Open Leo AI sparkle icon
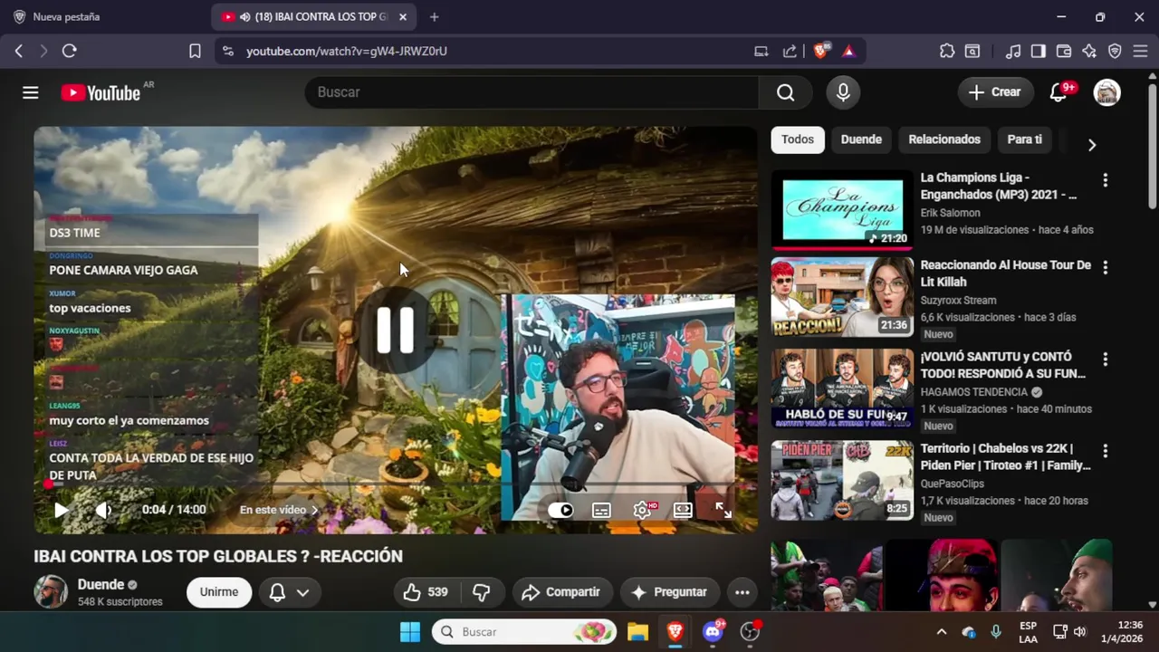 click(1089, 52)
